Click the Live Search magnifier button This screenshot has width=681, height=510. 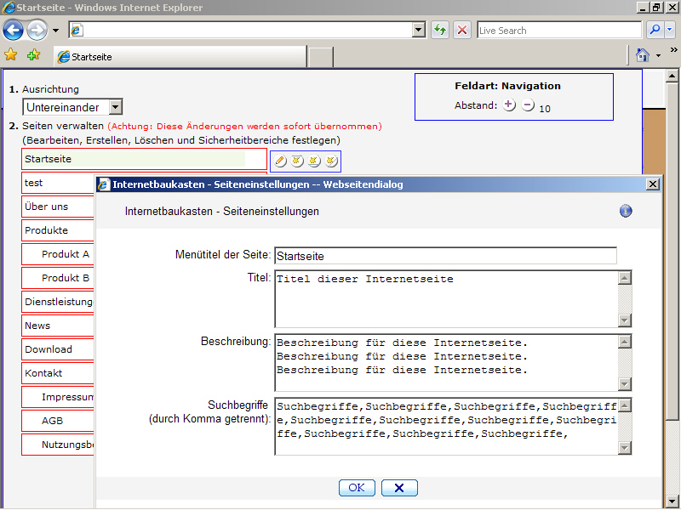pos(655,30)
